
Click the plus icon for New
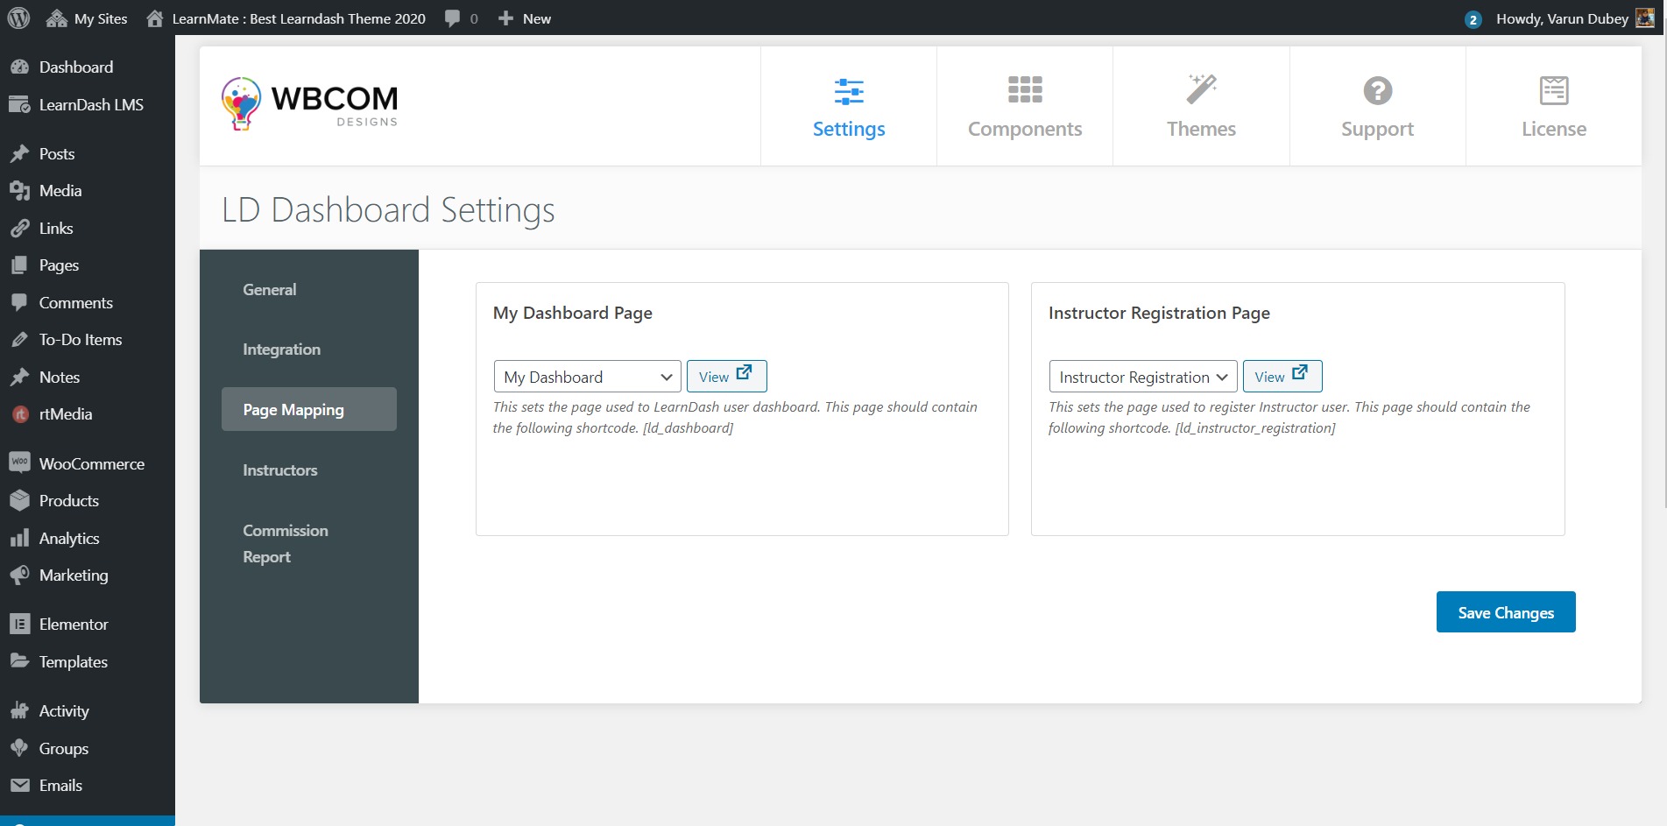point(505,18)
